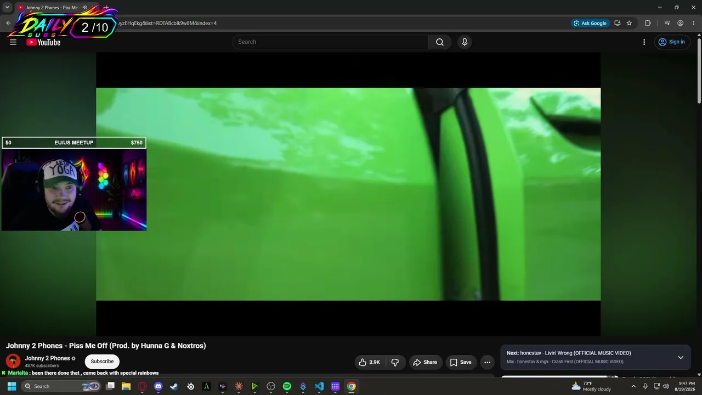Open Discord from the taskbar
This screenshot has width=702, height=395.
click(x=158, y=386)
